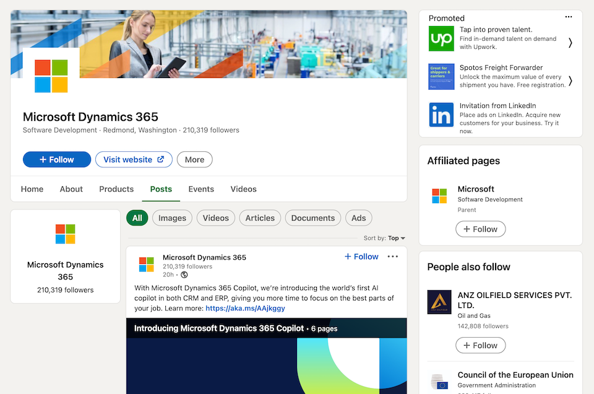Click the 210,319 followers text in header
The width and height of the screenshot is (594, 394).
click(x=211, y=130)
